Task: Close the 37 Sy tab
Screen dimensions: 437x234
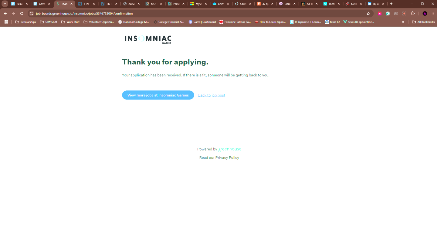Action: tap(272, 4)
